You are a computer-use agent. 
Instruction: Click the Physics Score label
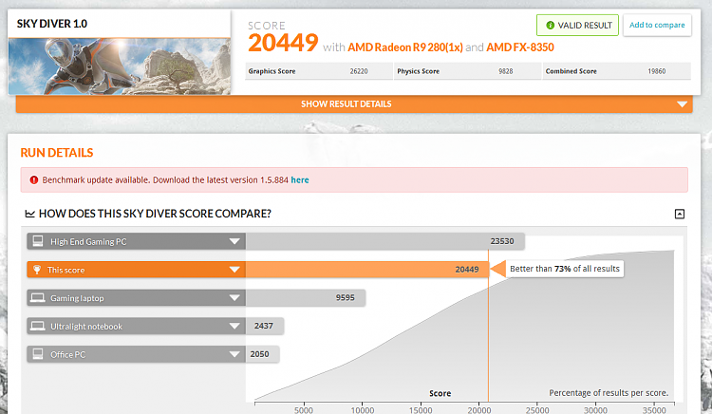click(418, 71)
